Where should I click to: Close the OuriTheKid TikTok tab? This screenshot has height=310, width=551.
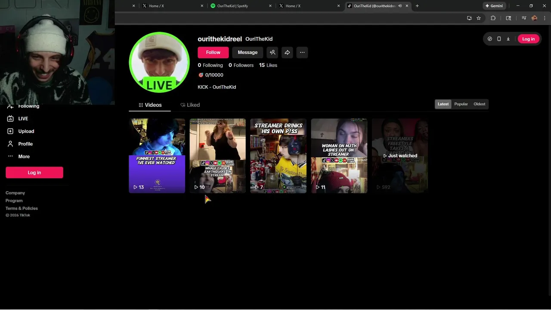(x=407, y=6)
